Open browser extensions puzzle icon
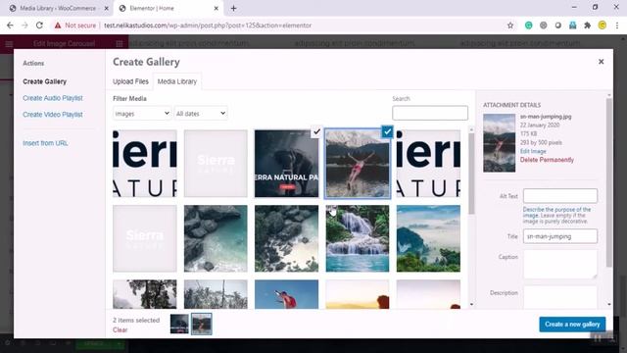This screenshot has height=353, width=627. click(587, 25)
